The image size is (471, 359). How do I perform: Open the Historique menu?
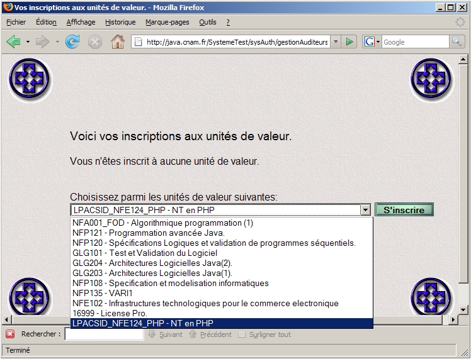(120, 22)
